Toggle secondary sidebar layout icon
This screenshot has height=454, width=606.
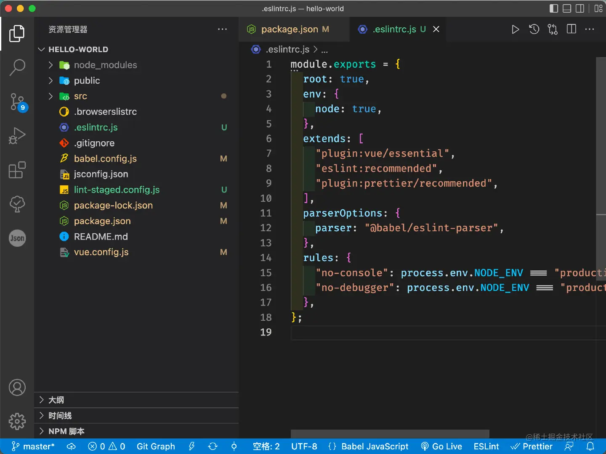[x=580, y=8]
